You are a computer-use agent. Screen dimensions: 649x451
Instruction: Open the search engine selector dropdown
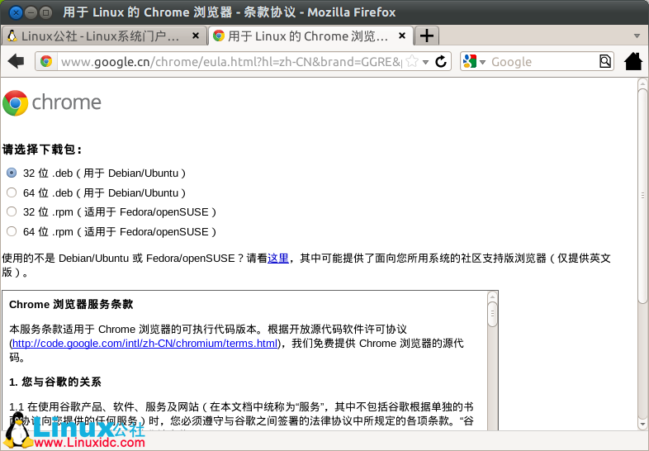pyautogui.click(x=474, y=61)
